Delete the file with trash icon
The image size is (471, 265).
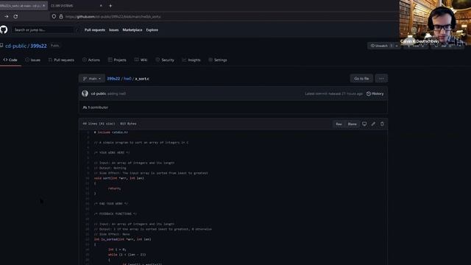tap(382, 124)
